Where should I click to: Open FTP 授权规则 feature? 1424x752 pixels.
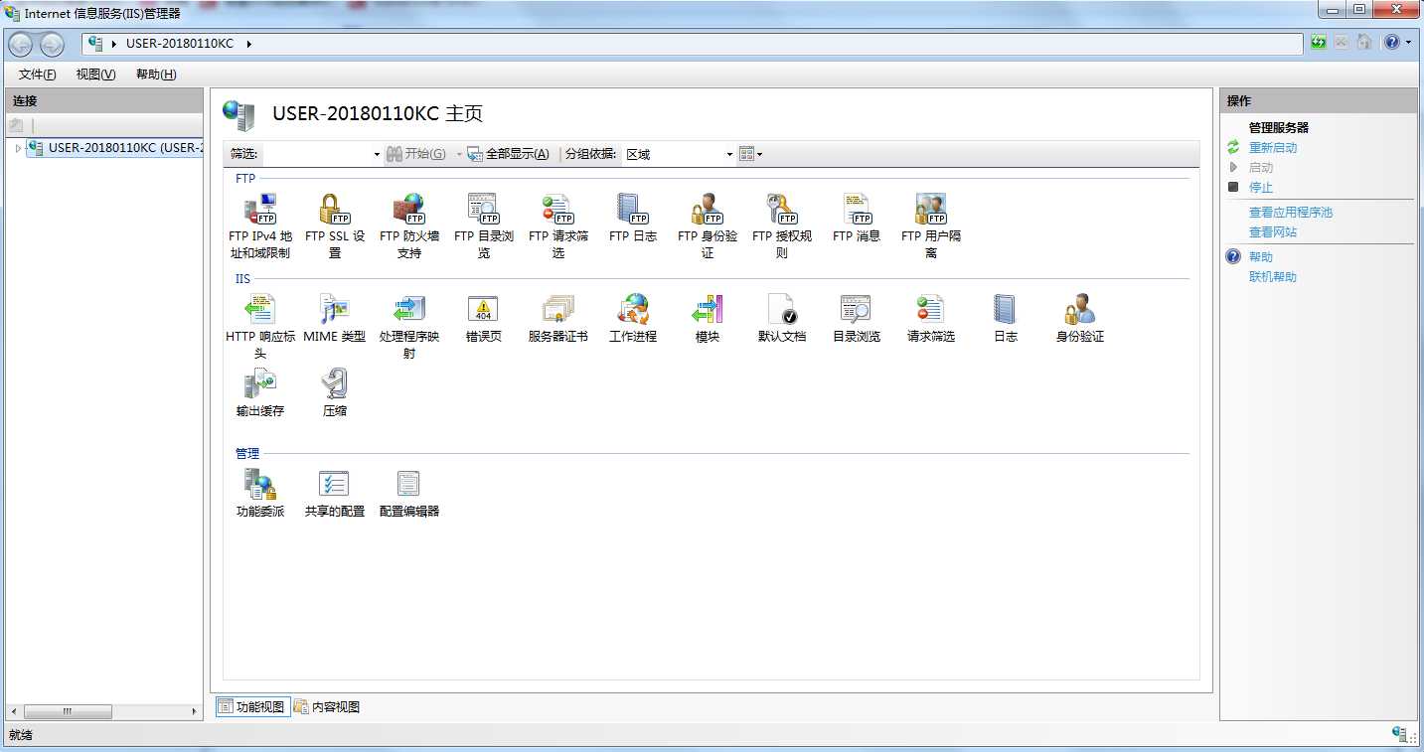tap(782, 226)
